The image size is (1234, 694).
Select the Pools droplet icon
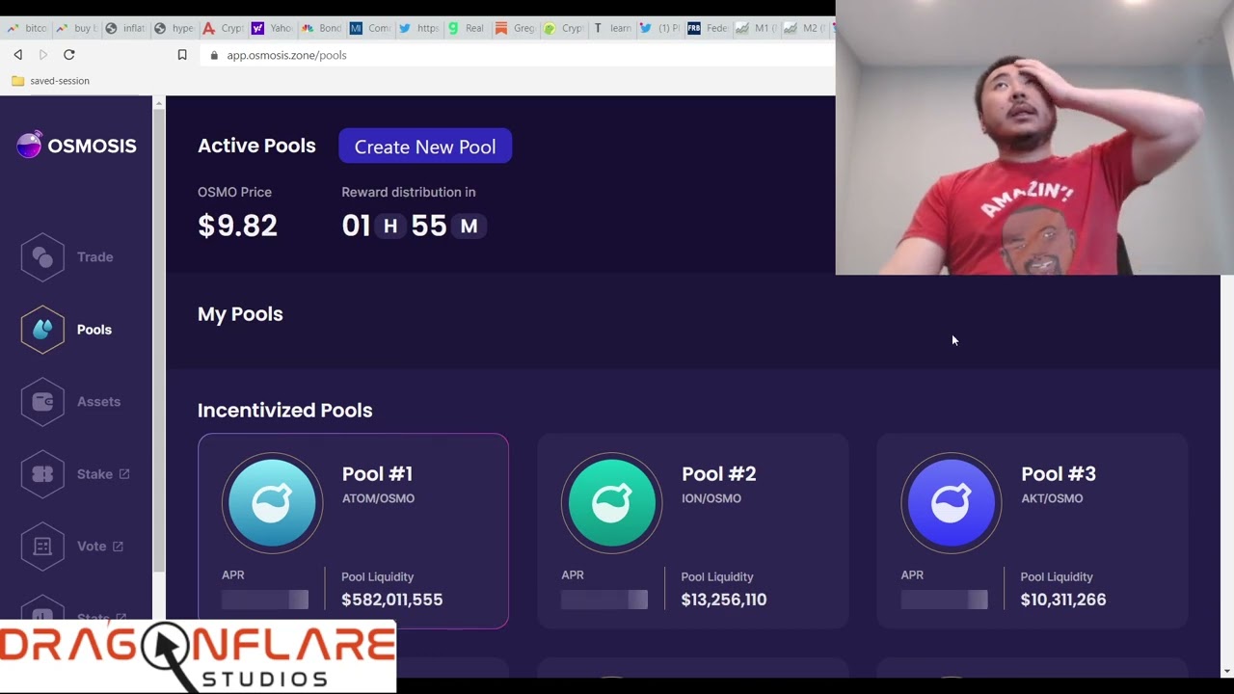point(42,330)
